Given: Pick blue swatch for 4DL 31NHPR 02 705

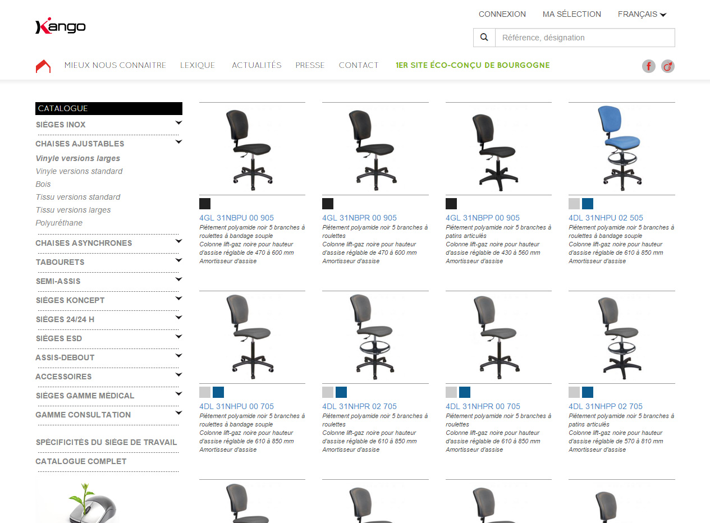Looking at the screenshot, I should [341, 392].
